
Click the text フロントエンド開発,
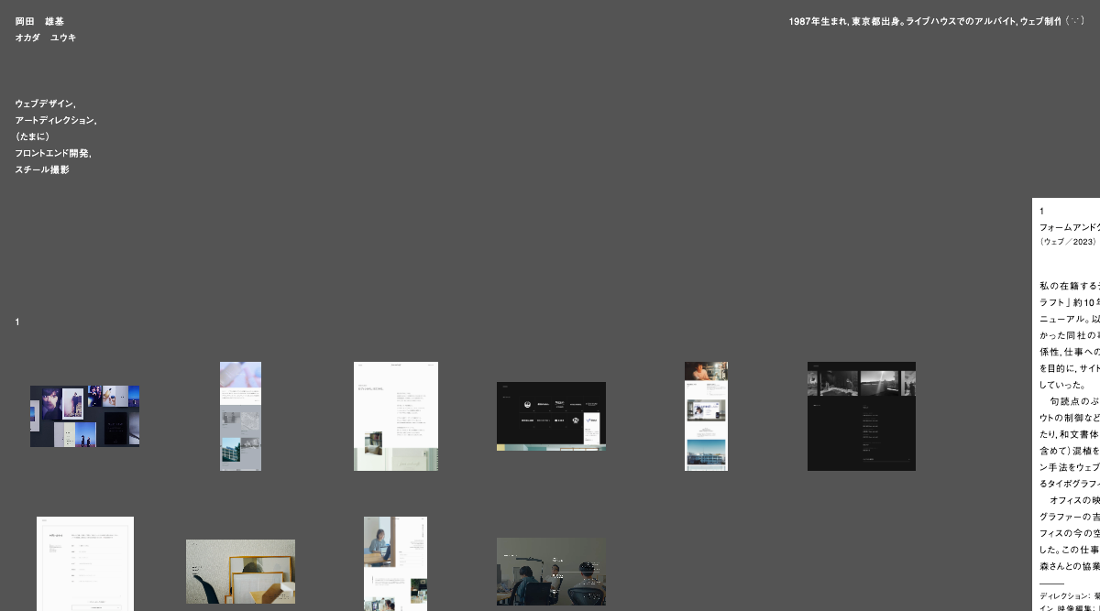53,153
